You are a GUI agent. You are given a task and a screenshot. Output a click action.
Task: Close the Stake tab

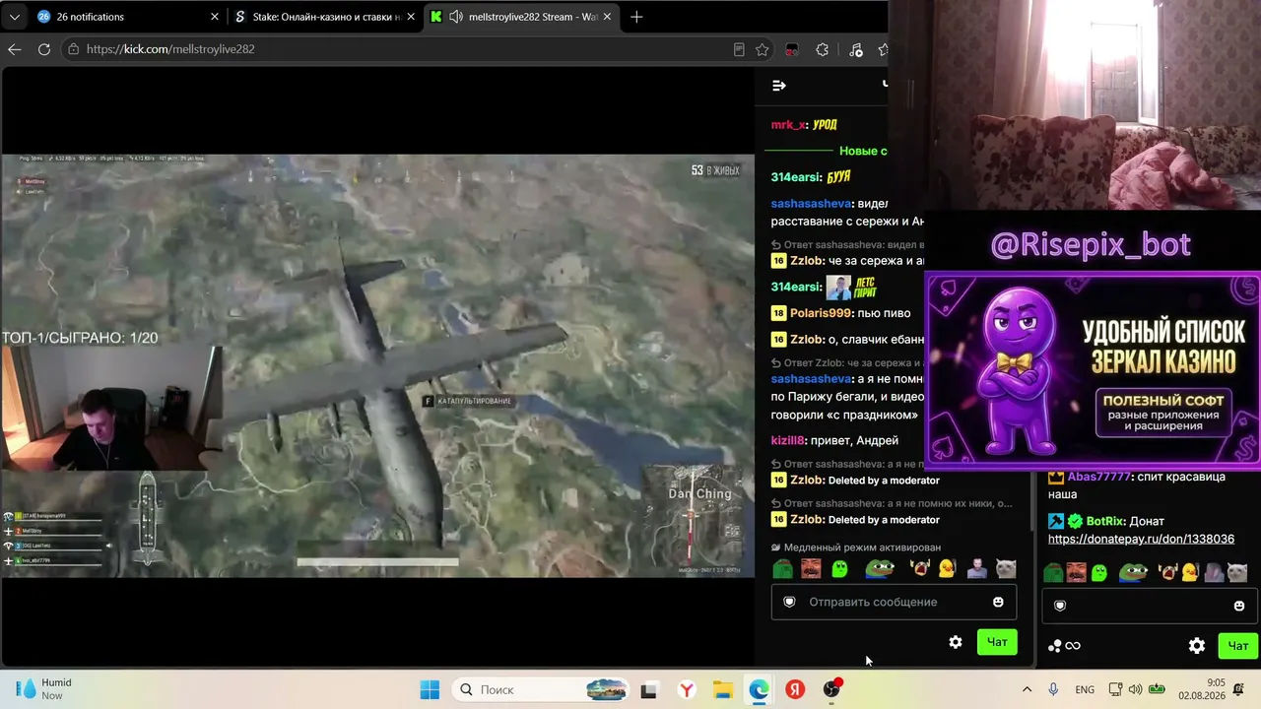click(x=410, y=17)
